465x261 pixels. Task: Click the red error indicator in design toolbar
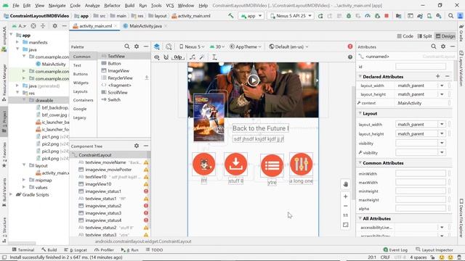point(350,46)
